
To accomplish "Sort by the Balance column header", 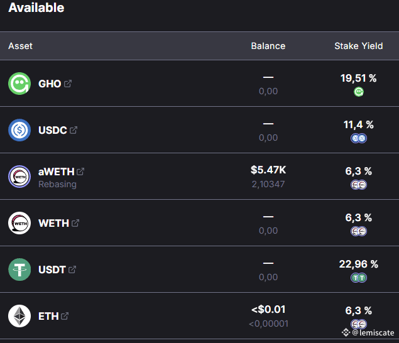I will (268, 46).
